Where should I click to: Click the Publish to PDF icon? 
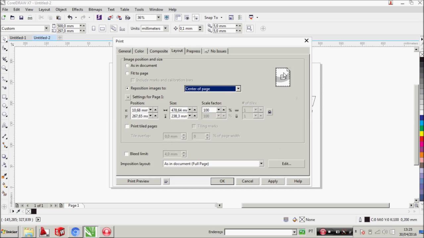[x=128, y=18]
